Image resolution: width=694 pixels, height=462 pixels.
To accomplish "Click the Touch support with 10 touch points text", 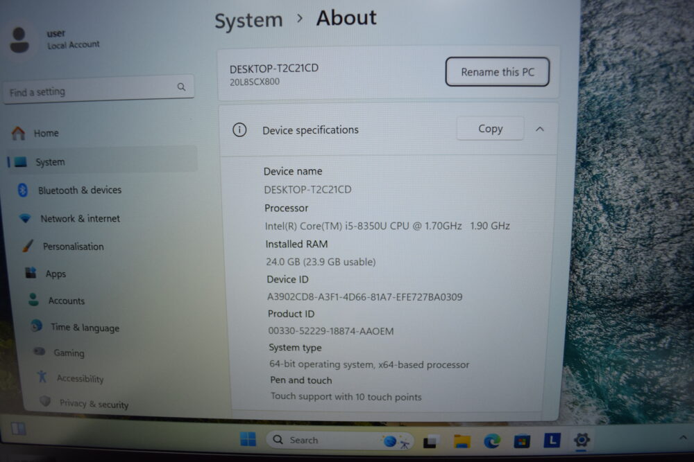I will [346, 397].
